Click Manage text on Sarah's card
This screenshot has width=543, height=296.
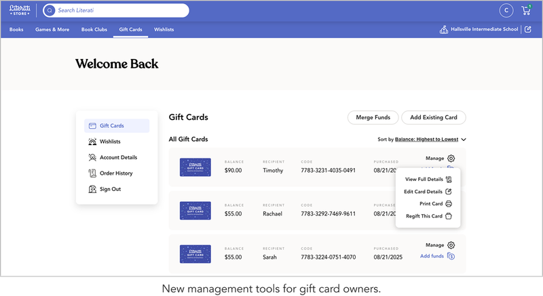tap(434, 245)
